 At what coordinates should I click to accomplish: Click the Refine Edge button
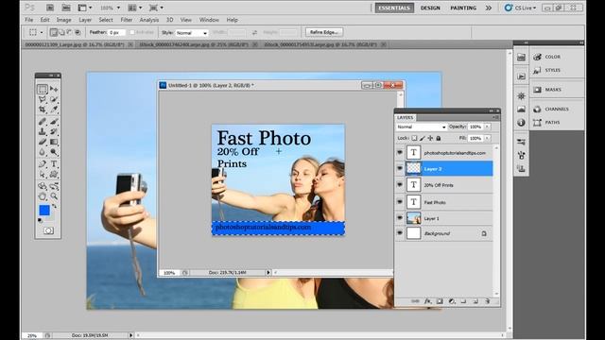[x=323, y=32]
